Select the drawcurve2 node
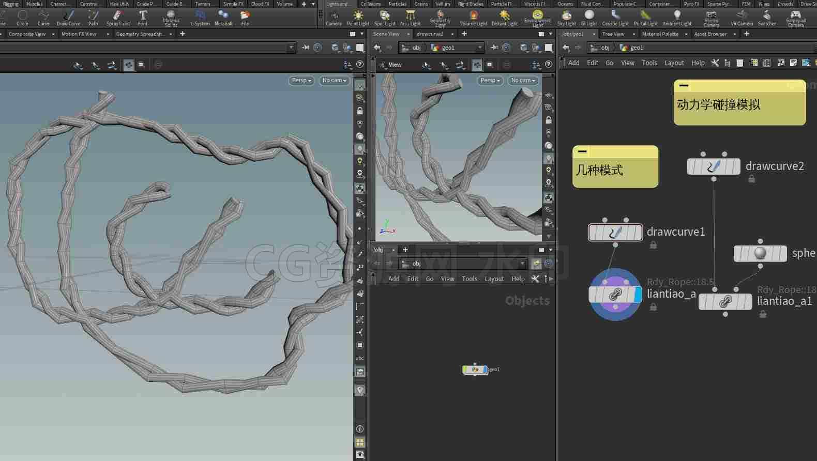 tap(714, 166)
